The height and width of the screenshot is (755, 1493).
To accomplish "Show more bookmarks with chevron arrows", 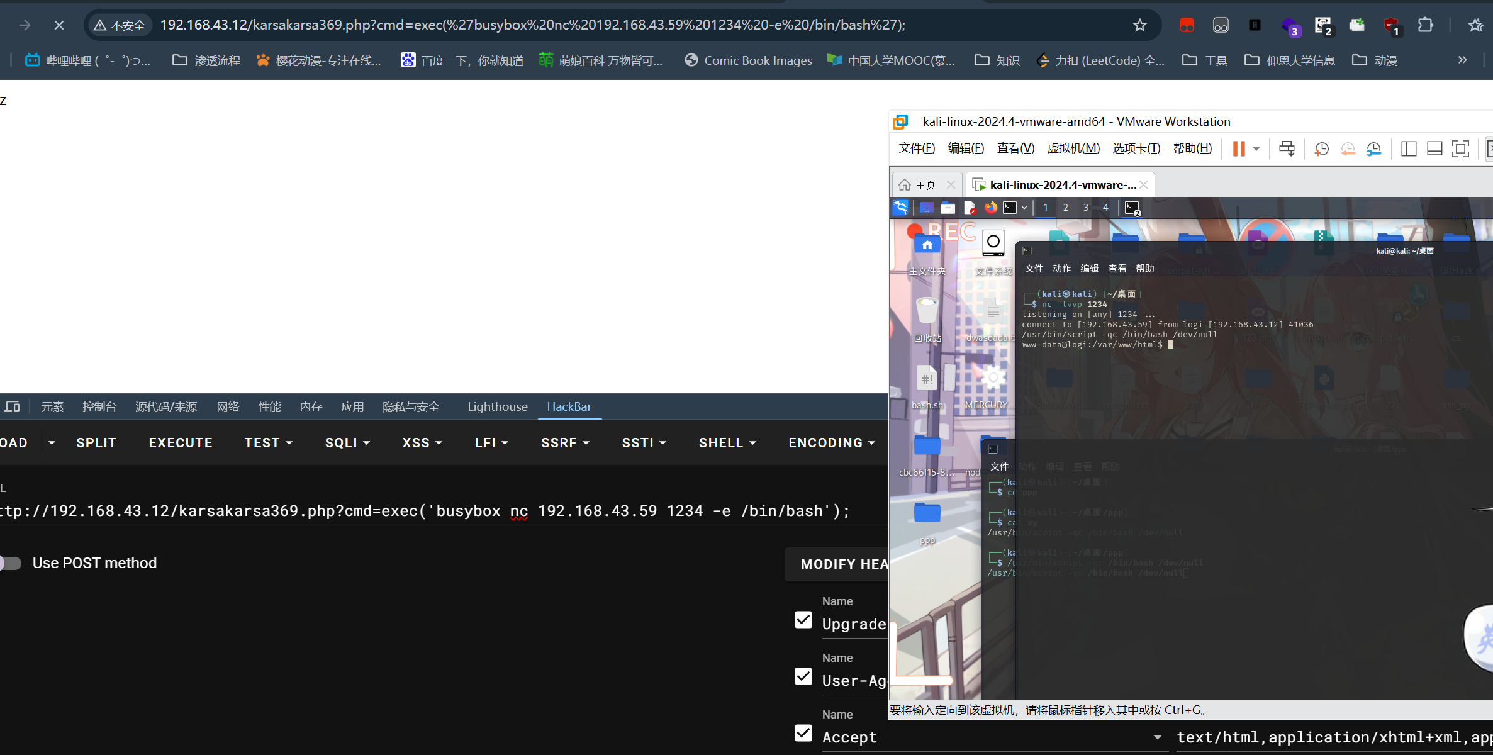I will (x=1462, y=60).
